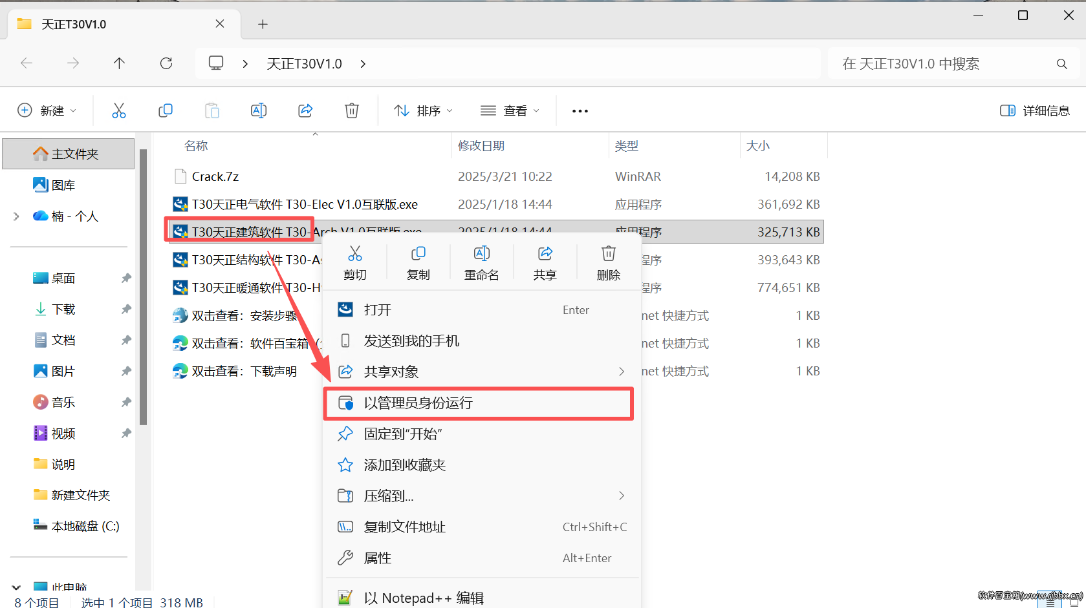Screen dimensions: 1086x608
Task: Open the more options ellipsis menu
Action: pyautogui.click(x=580, y=111)
